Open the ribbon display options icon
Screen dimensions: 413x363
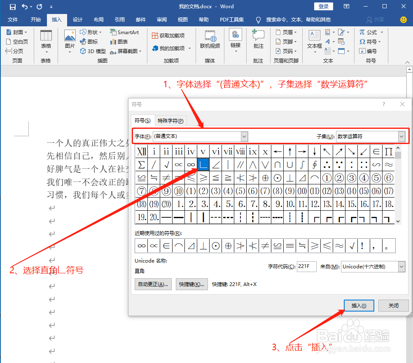(x=346, y=6)
